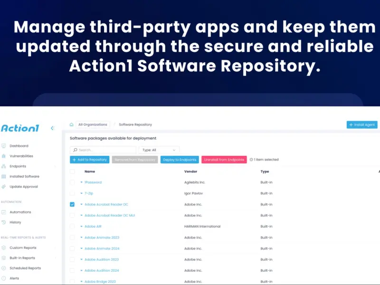The width and height of the screenshot is (380, 285).
Task: Sort by the Type column header
Action: coord(265,171)
